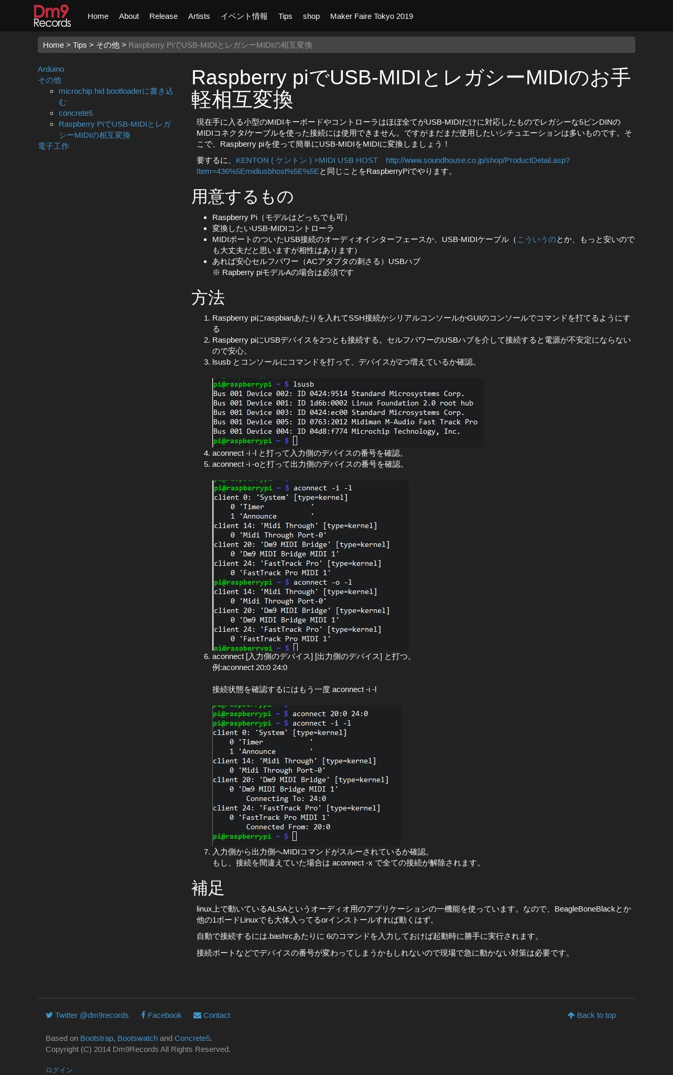
Task: Select イベント情報 in the navbar
Action: [244, 16]
